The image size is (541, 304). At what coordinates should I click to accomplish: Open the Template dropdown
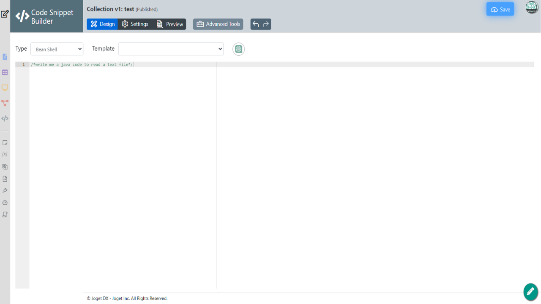pyautogui.click(x=171, y=49)
